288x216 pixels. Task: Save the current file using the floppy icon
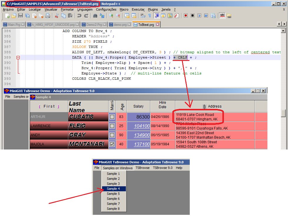[x=21, y=16]
